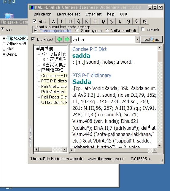Screen dimensions: 170x191
Task: Click the 0.015625 s. status bar time
Action: click(x=141, y=159)
